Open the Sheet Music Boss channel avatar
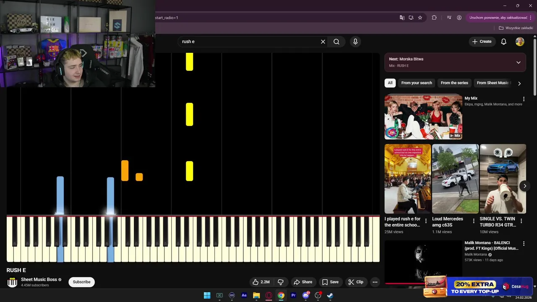537x302 pixels. [12, 282]
